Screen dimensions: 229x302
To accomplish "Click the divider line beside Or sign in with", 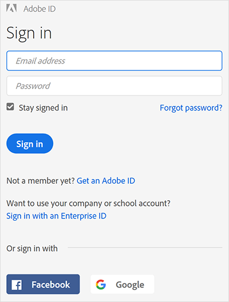I will tap(145, 248).
